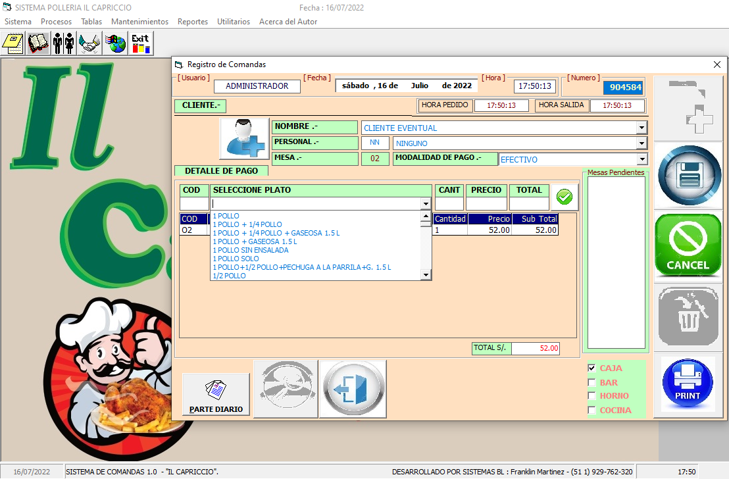729x479 pixels.
Task: Click the green checkmark add-item button
Action: [x=564, y=196]
